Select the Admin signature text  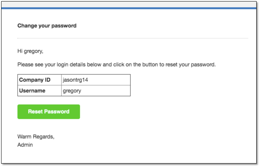[25, 145]
